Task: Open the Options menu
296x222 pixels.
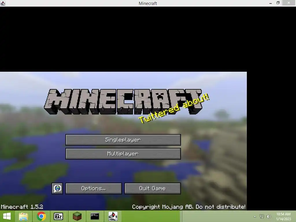Action: click(x=94, y=188)
